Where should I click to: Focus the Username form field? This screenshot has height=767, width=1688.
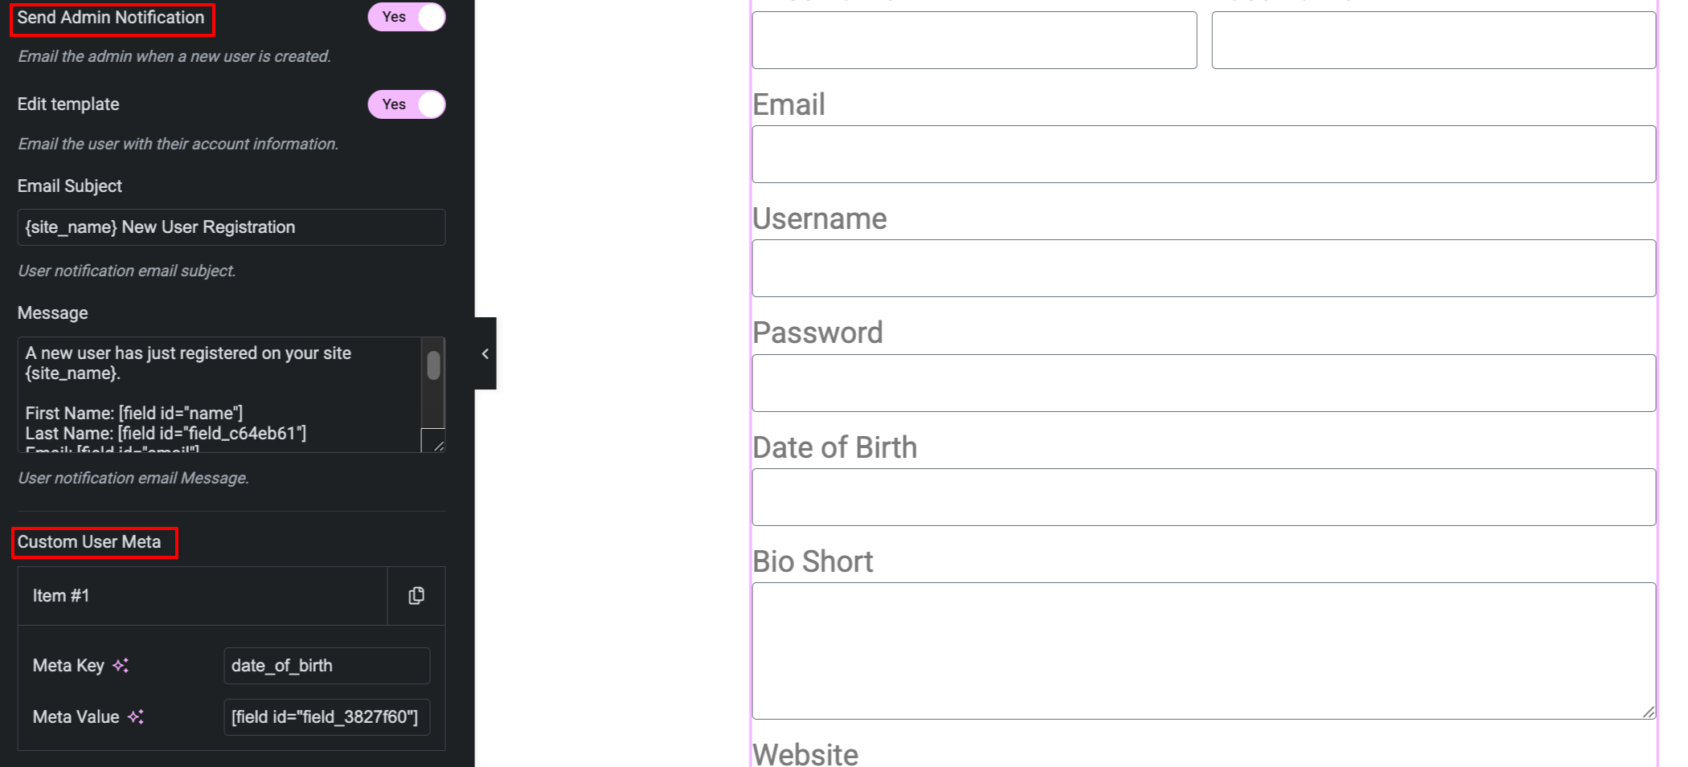1203,268
